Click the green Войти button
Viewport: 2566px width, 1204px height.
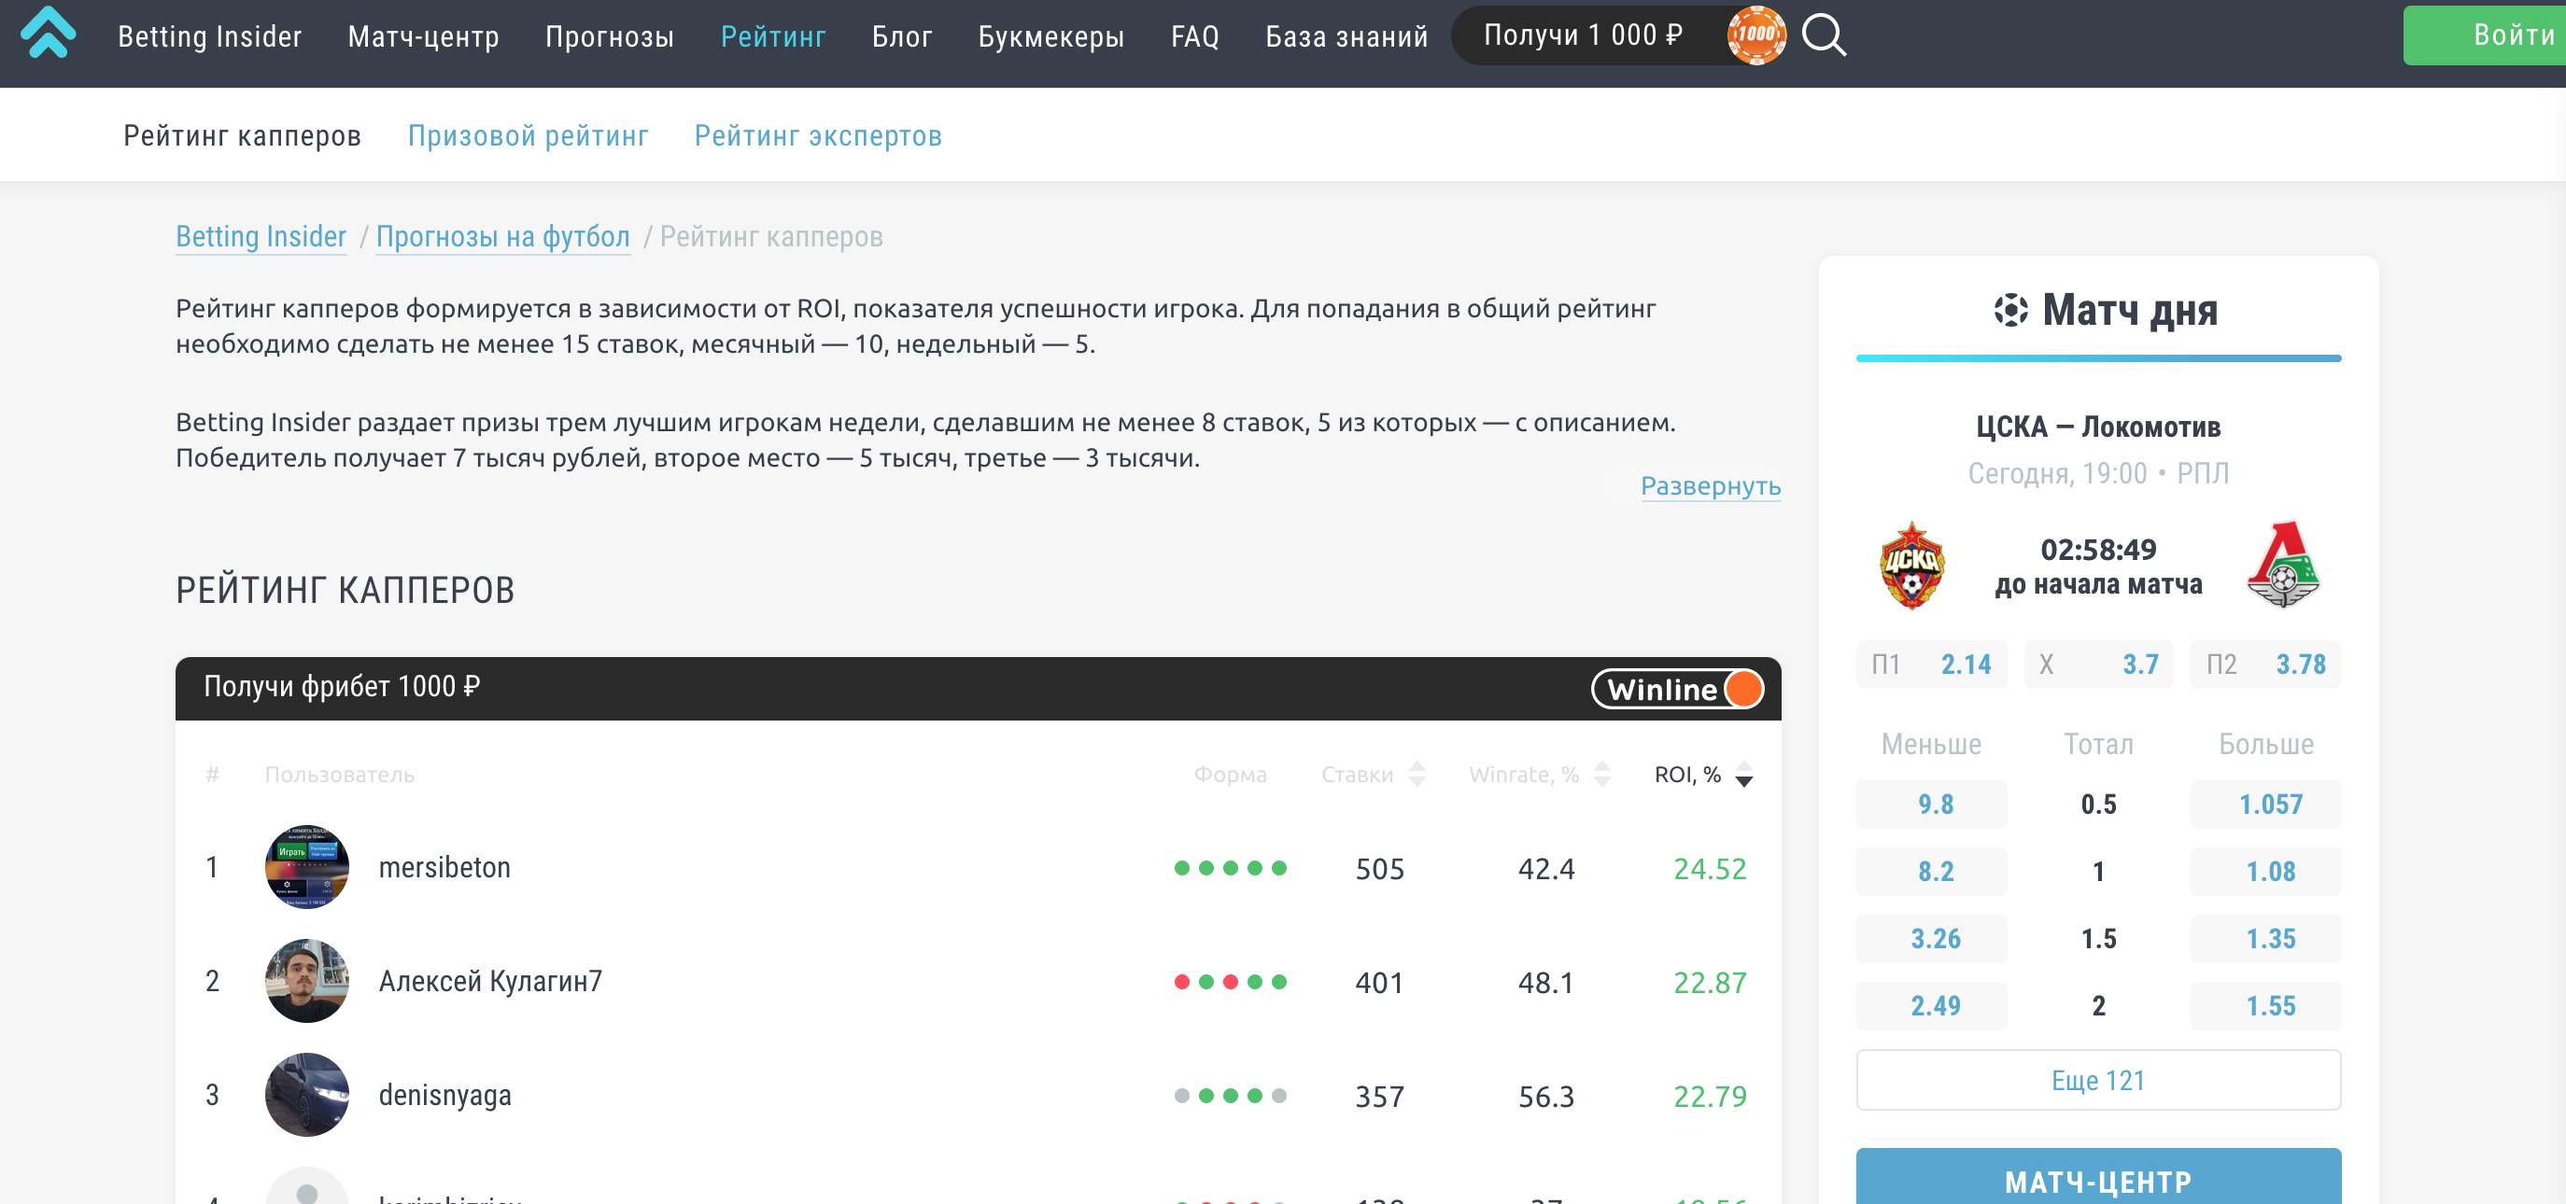click(x=2485, y=35)
